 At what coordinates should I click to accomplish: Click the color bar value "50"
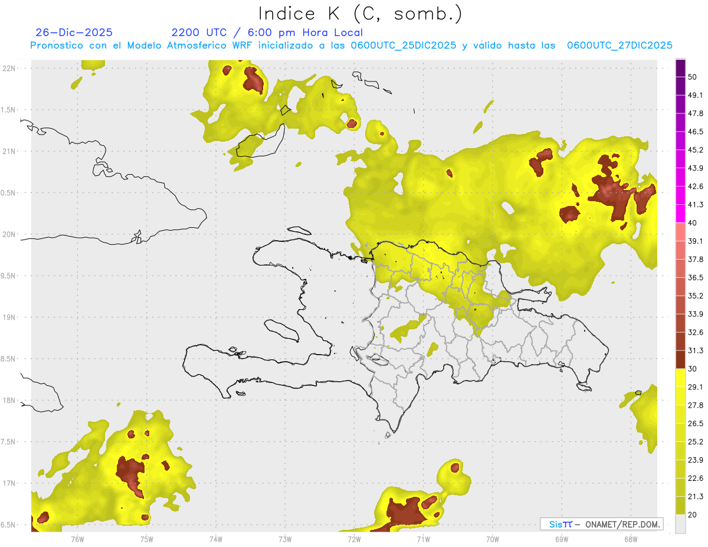[x=693, y=77]
